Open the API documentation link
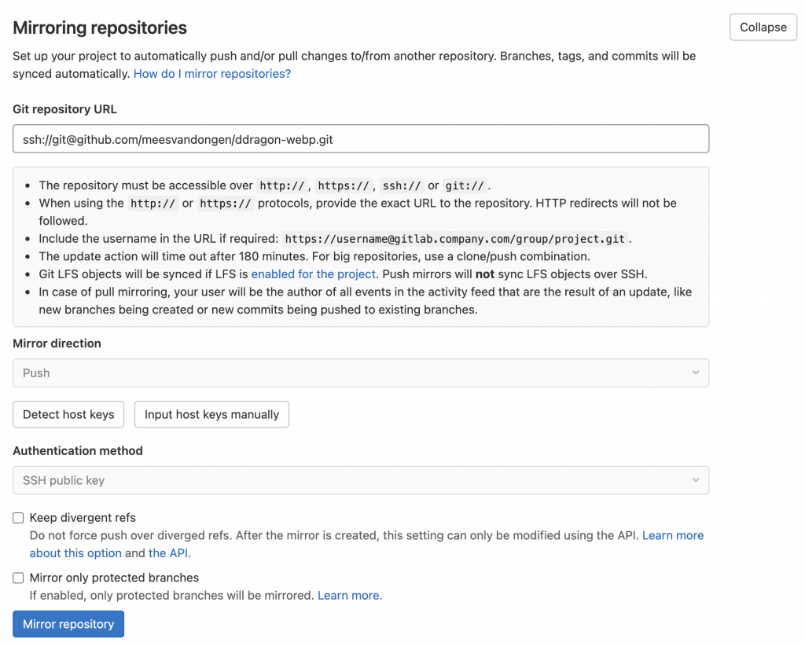The width and height of the screenshot is (805, 646). [168, 552]
